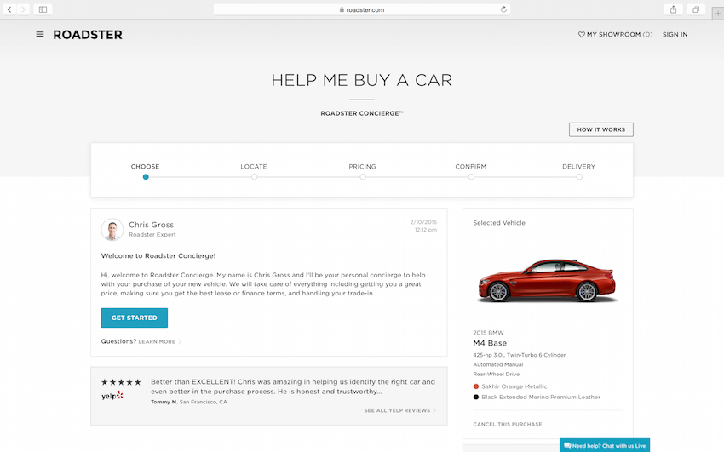Click the Get Started button
This screenshot has width=724, height=452.
click(x=135, y=318)
